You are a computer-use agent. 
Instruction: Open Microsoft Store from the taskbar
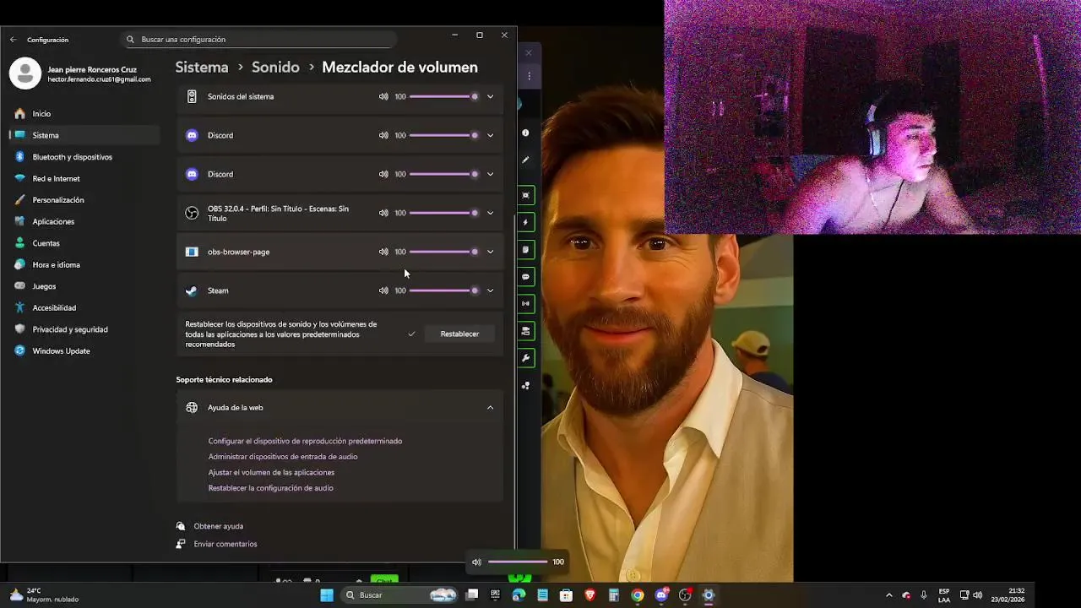click(x=566, y=595)
